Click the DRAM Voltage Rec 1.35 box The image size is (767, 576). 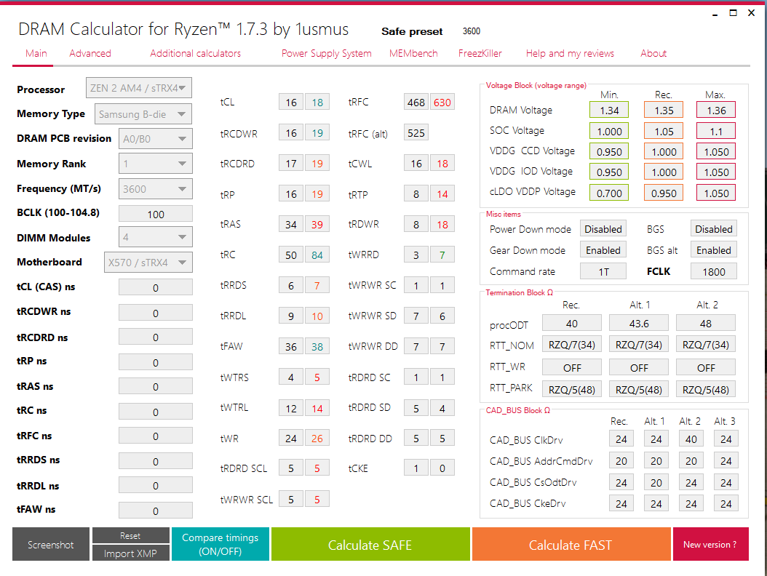(664, 111)
